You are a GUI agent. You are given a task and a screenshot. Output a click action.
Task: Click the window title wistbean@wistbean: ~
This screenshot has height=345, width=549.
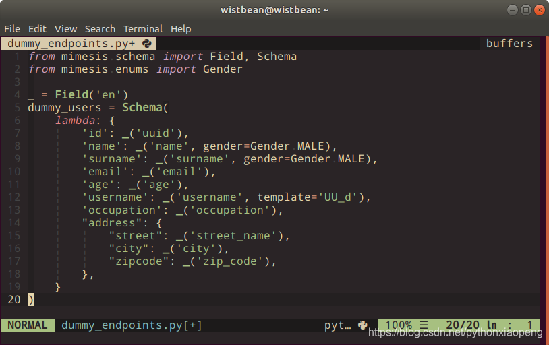pos(274,10)
